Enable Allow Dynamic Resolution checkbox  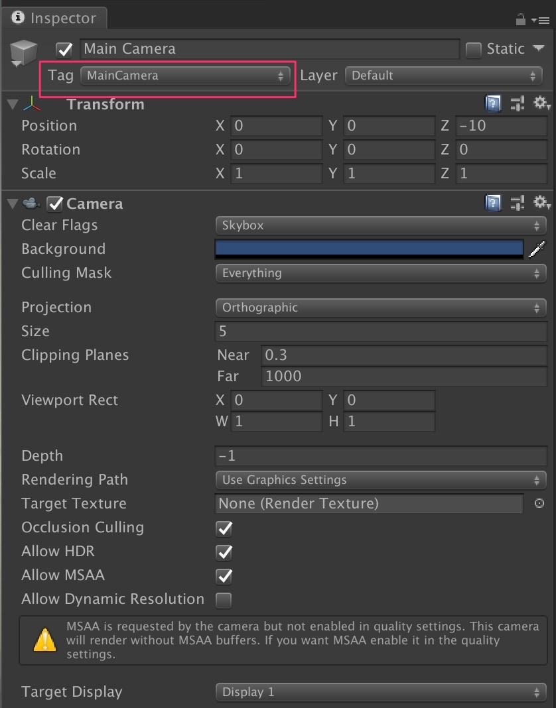(224, 600)
